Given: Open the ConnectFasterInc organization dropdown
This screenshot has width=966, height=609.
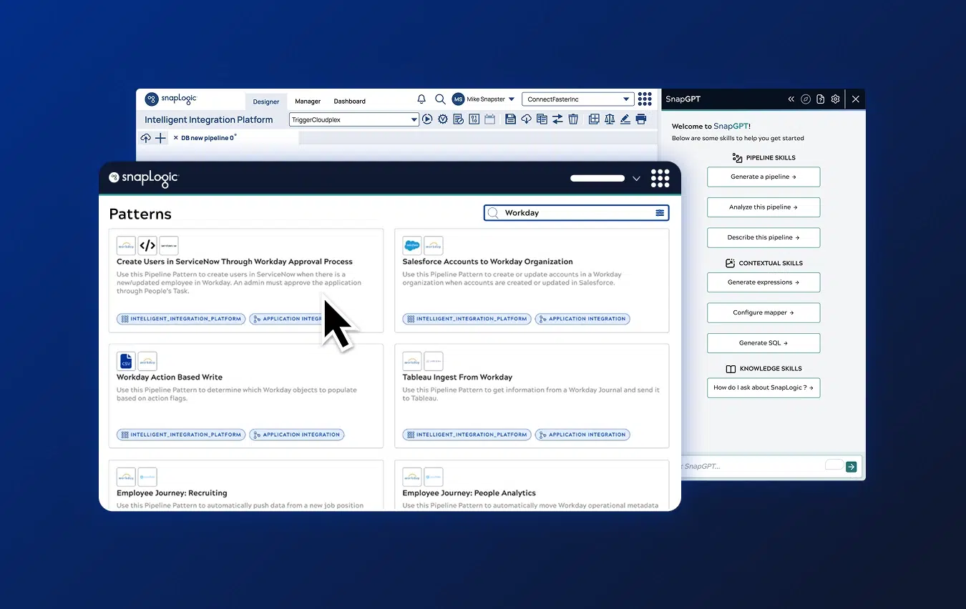Looking at the screenshot, I should 626,99.
